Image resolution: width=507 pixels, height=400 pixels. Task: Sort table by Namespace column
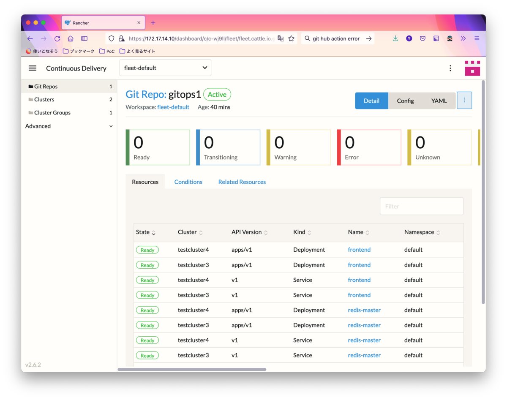click(422, 232)
